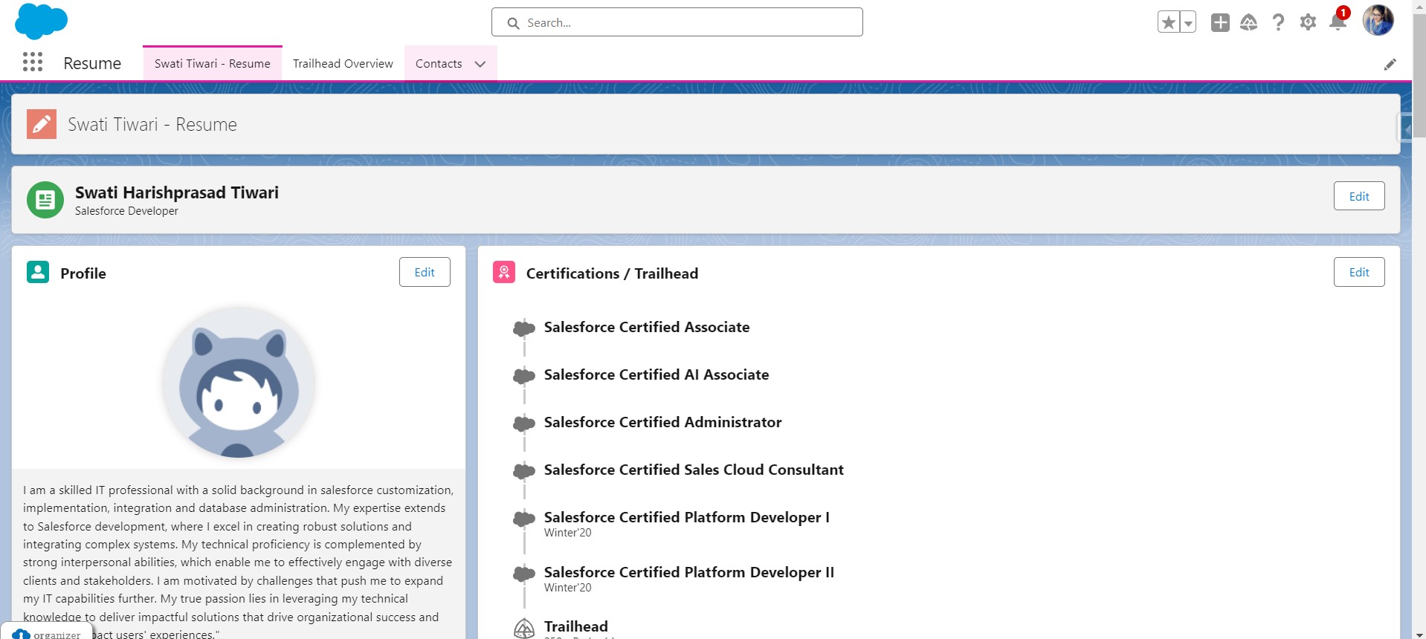Image resolution: width=1426 pixels, height=639 pixels.
Task: Click the Salesforce cloud logo
Action: coord(41,21)
